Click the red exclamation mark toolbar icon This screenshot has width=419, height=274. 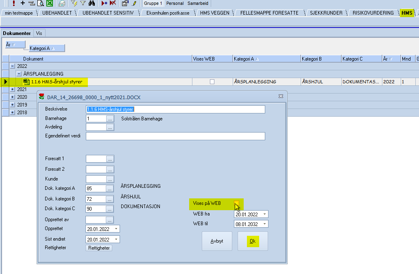pos(14,3)
